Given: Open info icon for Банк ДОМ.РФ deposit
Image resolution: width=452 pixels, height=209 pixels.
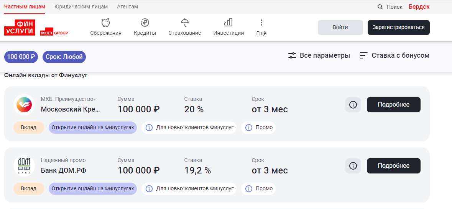Looking at the screenshot, I should point(353,166).
